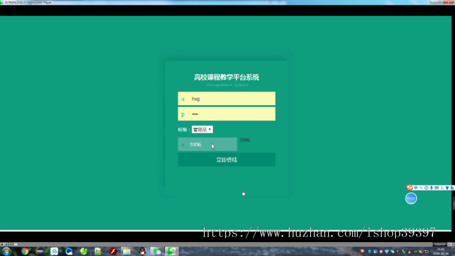Open the Windows Start menu

[7, 251]
